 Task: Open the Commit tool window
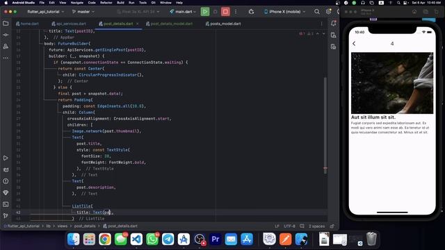[x=6, y=35]
